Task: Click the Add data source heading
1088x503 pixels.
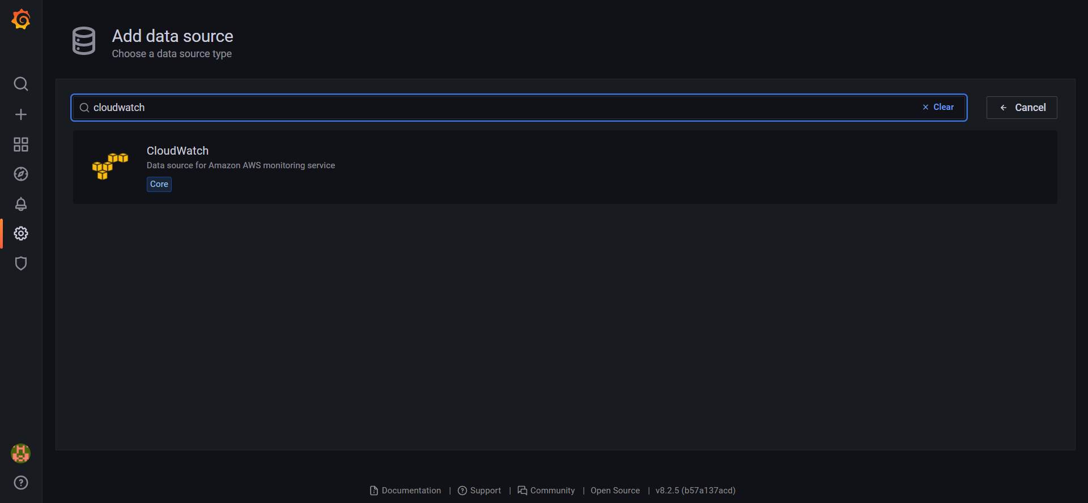Action: [x=173, y=36]
